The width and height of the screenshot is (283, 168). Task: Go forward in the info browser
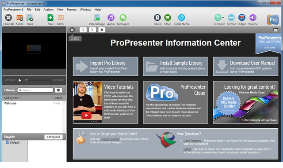coord(92,30)
